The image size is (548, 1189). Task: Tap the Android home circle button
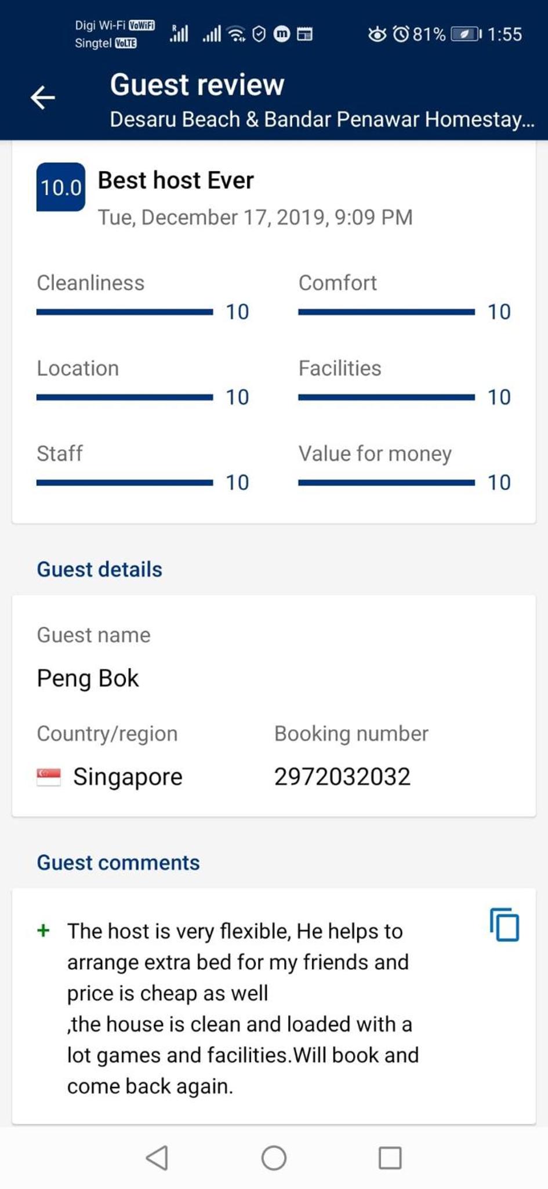point(274,1158)
